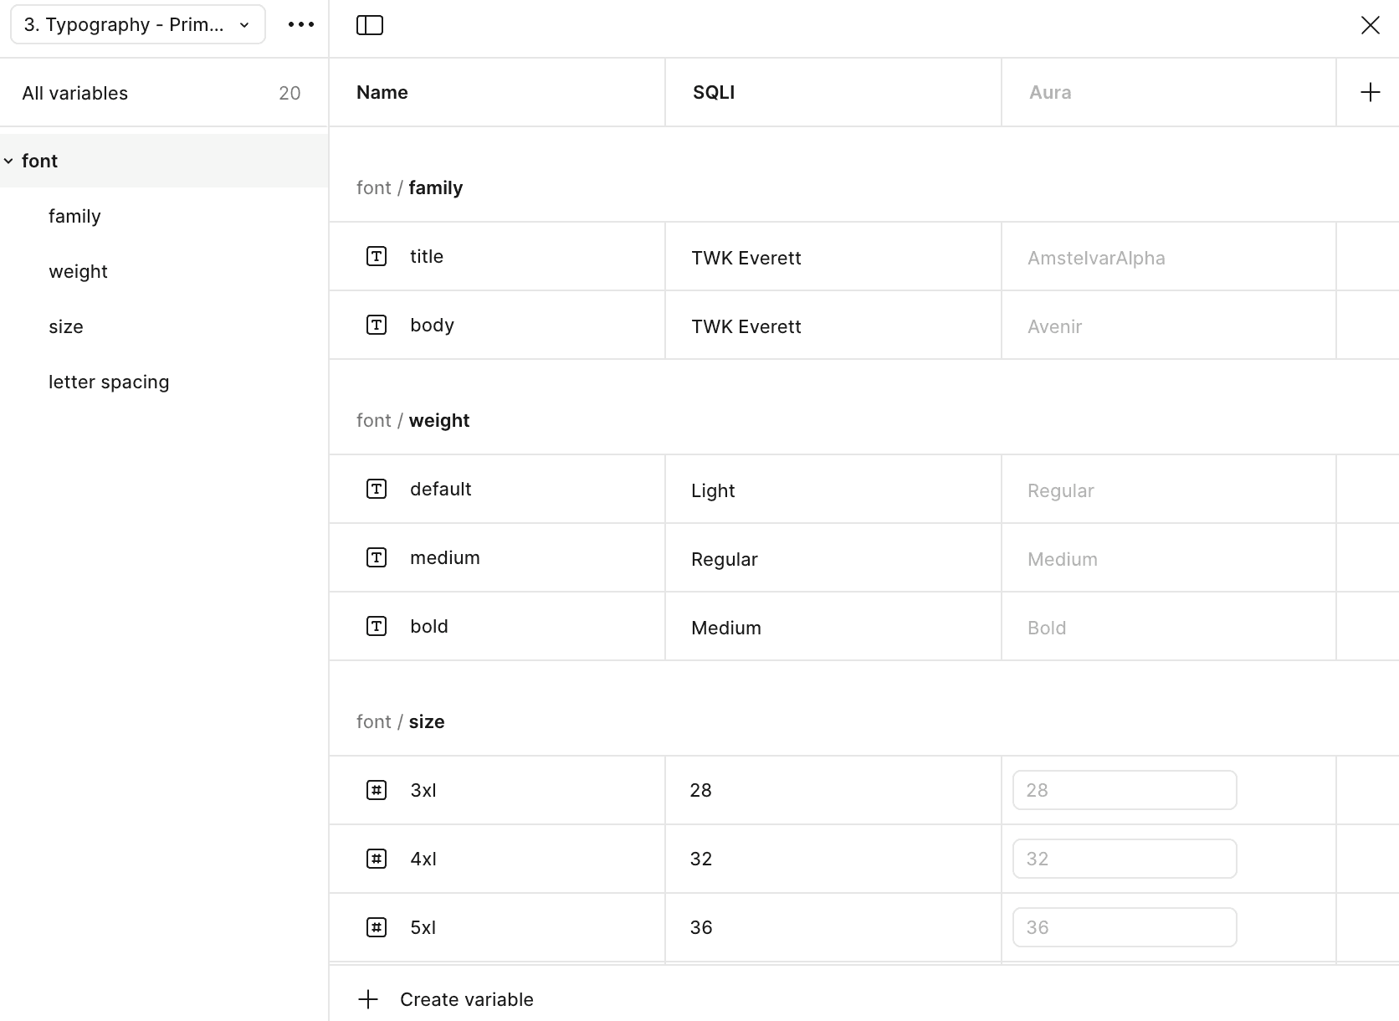Select title SQLI value TWK Everett

pyautogui.click(x=746, y=258)
